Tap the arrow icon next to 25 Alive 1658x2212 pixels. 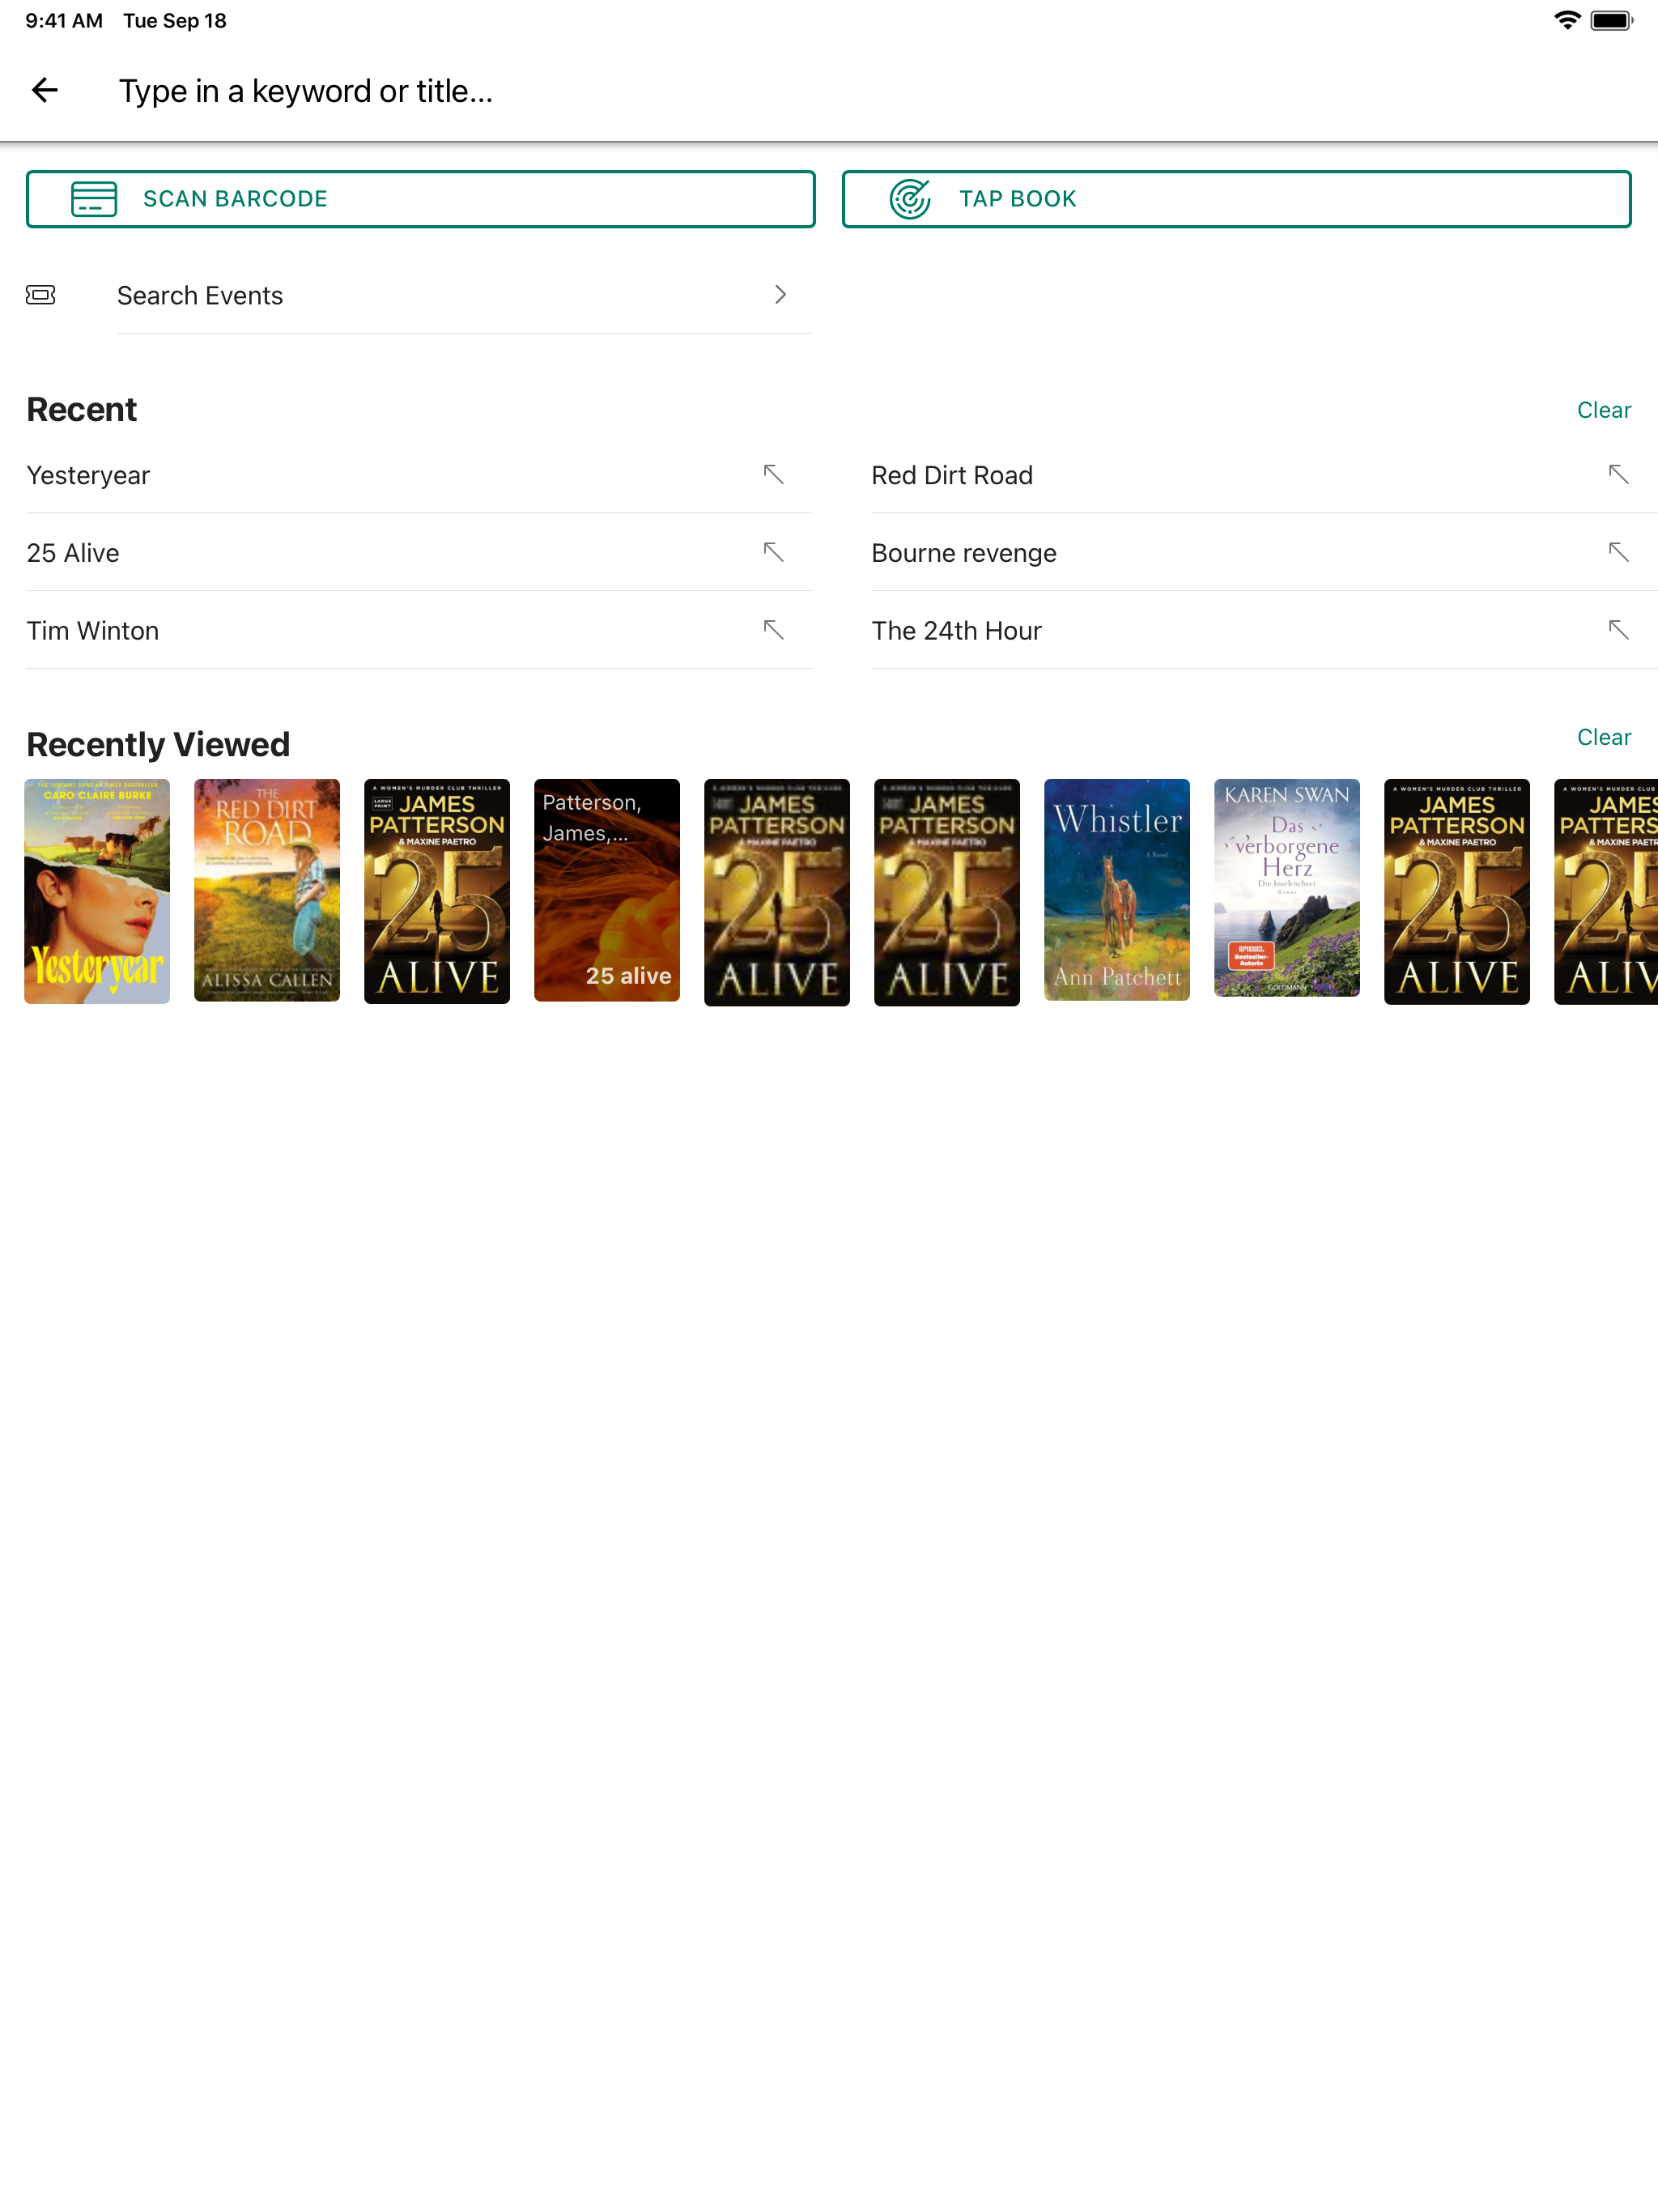(x=773, y=552)
